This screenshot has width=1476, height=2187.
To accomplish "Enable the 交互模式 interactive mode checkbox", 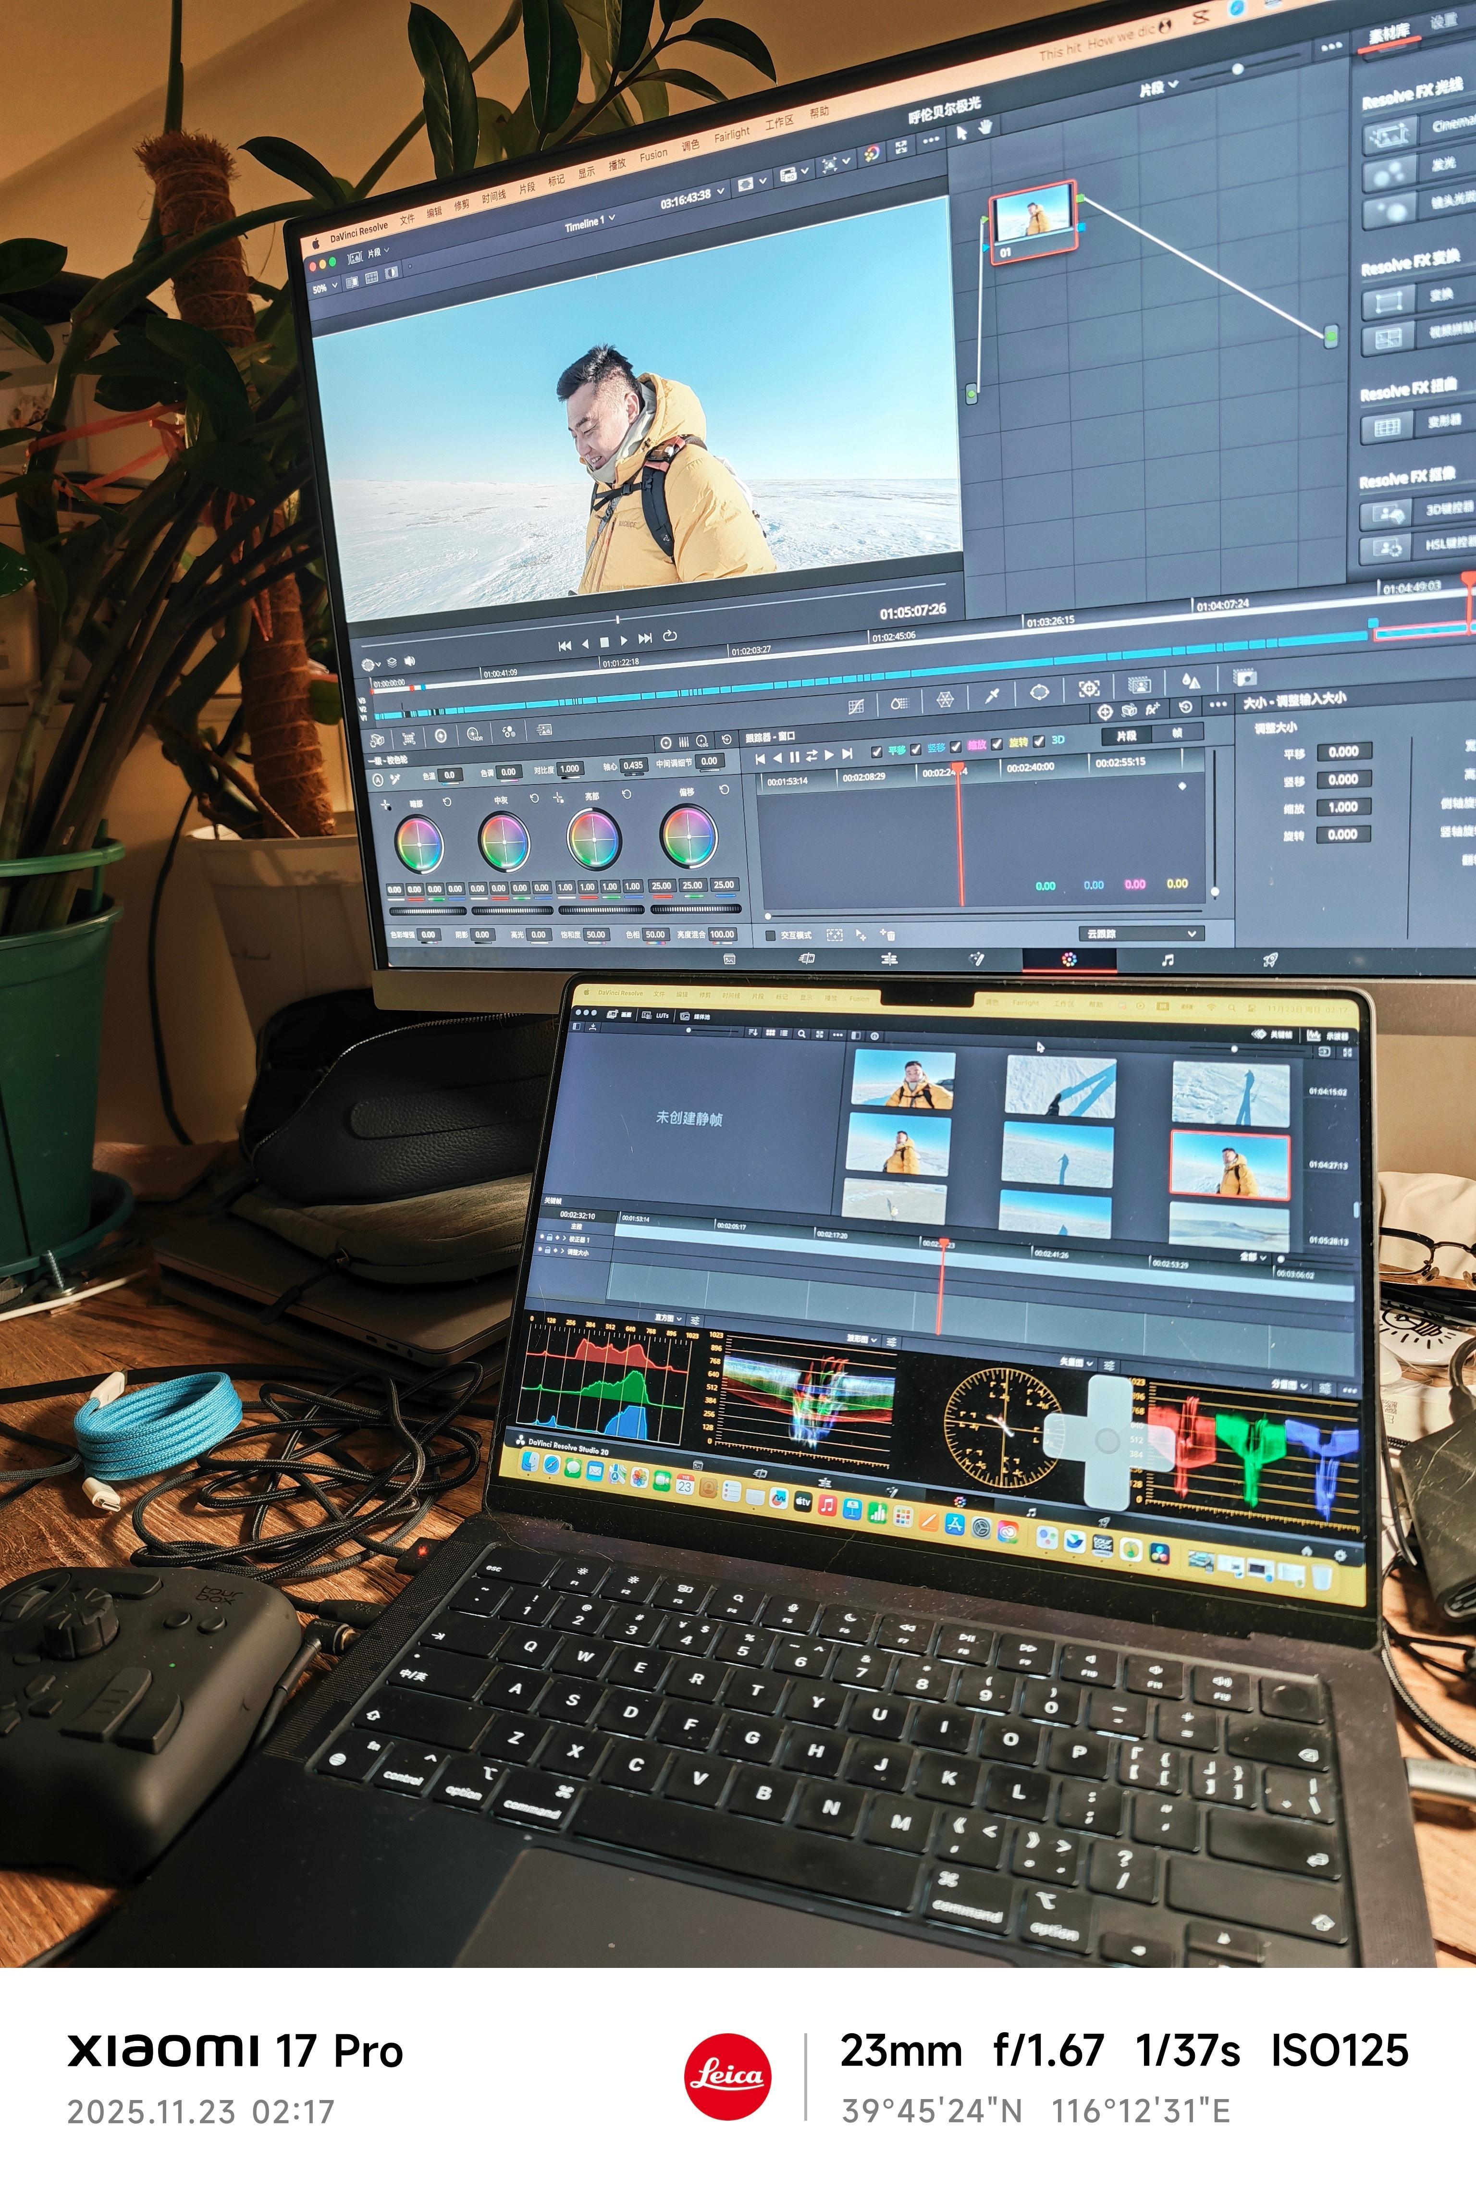I will pyautogui.click(x=770, y=935).
